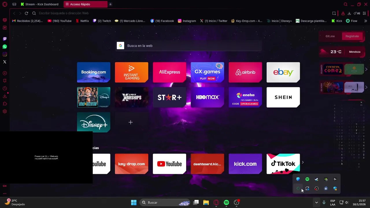Click the Registrate button
370x208 pixels.
[x=352, y=36]
